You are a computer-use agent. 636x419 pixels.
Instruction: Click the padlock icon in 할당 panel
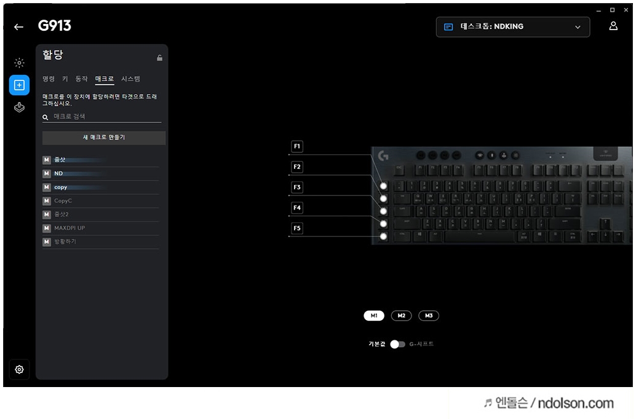160,58
